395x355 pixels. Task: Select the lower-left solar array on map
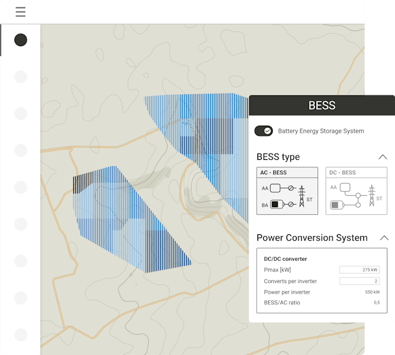[117, 218]
